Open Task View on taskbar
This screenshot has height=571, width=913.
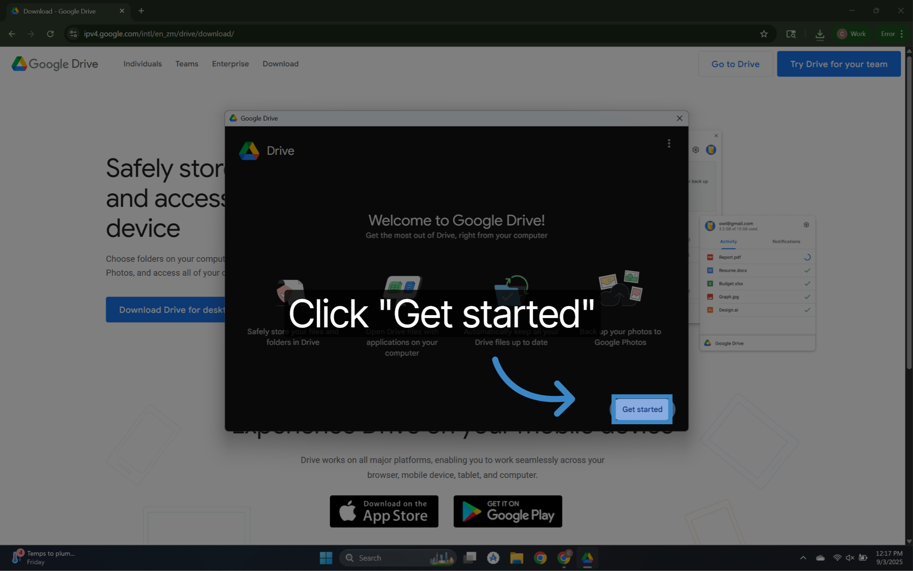click(469, 558)
